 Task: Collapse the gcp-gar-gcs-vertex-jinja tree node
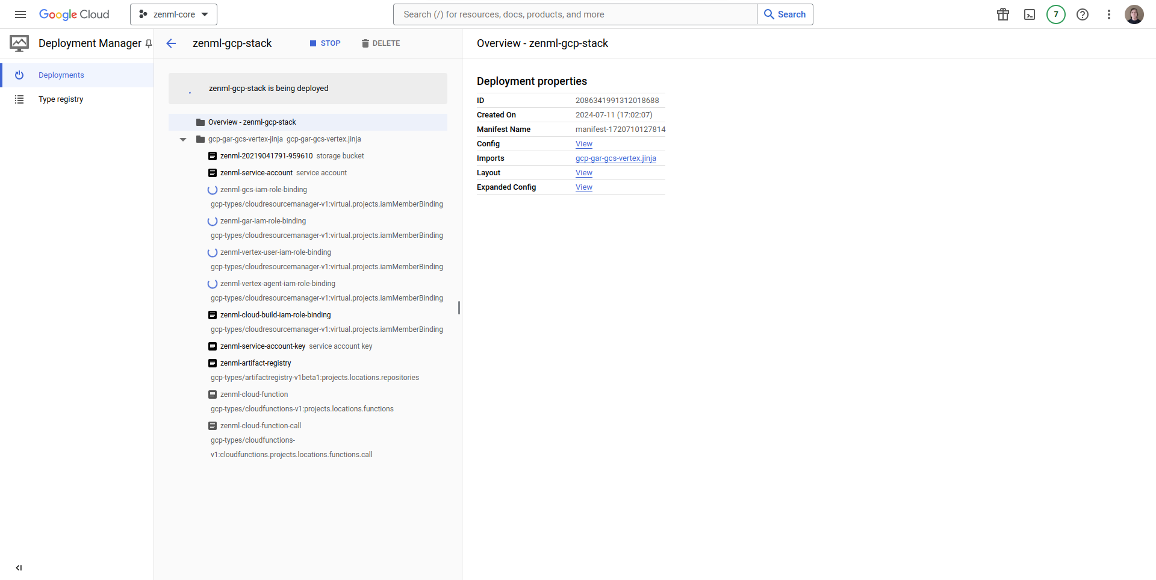click(182, 139)
